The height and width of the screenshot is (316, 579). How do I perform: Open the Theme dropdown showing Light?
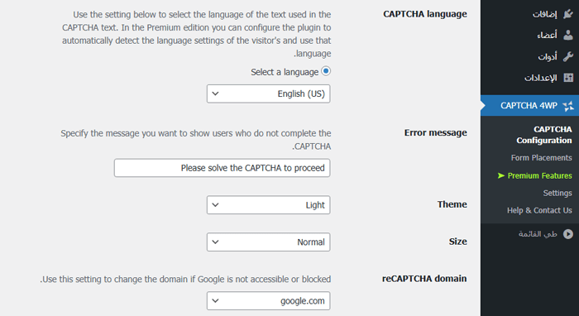point(269,205)
